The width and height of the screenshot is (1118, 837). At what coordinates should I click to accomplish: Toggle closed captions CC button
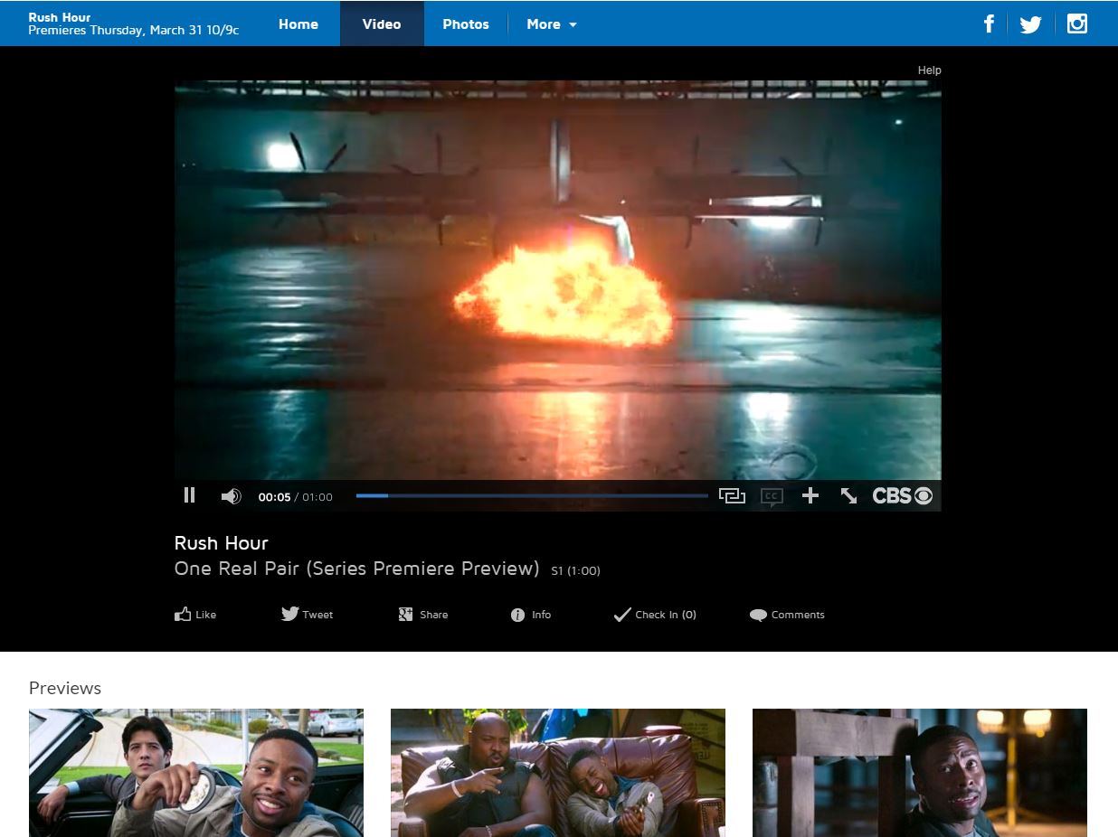tap(772, 496)
